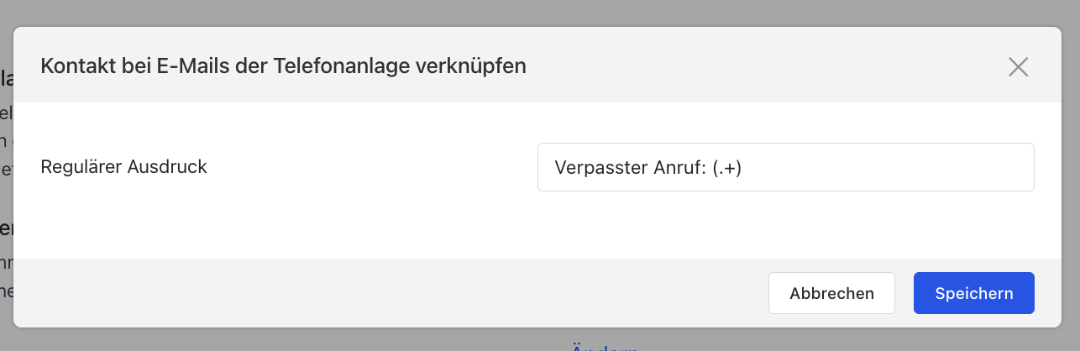Click the dimmed overlay above the dialog
This screenshot has height=351, width=1080.
pos(537,12)
